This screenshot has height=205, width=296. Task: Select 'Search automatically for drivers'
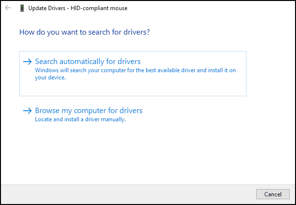click(87, 62)
